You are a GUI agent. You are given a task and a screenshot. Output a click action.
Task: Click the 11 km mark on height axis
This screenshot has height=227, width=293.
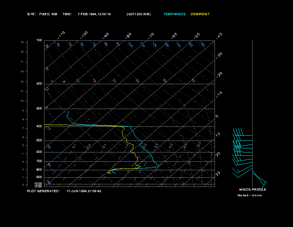pyautogui.click(x=22, y=91)
